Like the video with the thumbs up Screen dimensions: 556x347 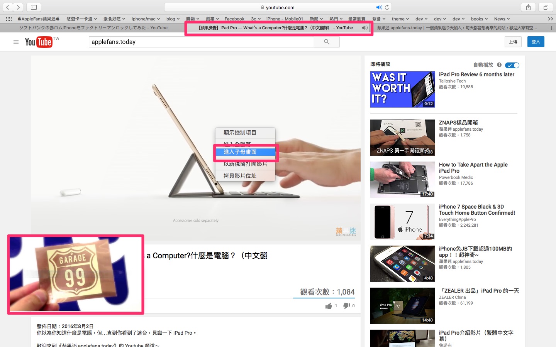329,306
